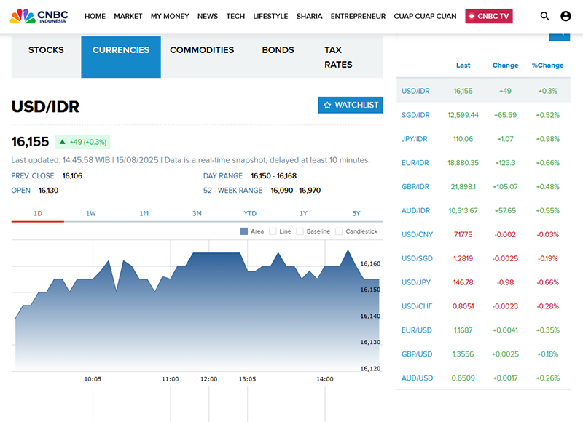Select the 1W chart range
Viewport: 583px width, 422px height.
pyautogui.click(x=91, y=213)
